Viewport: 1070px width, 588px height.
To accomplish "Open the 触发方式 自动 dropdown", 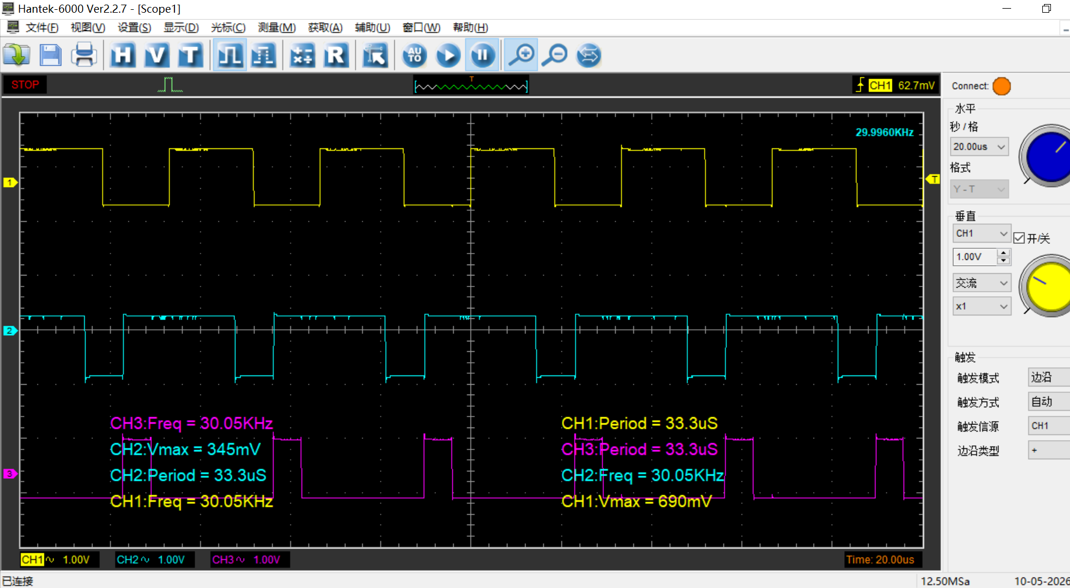I will (x=1049, y=401).
